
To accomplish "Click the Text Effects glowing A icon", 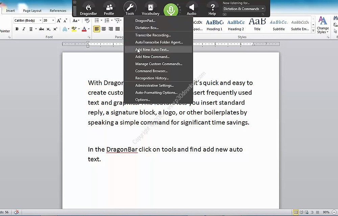I will pyautogui.click(x=65, y=29).
